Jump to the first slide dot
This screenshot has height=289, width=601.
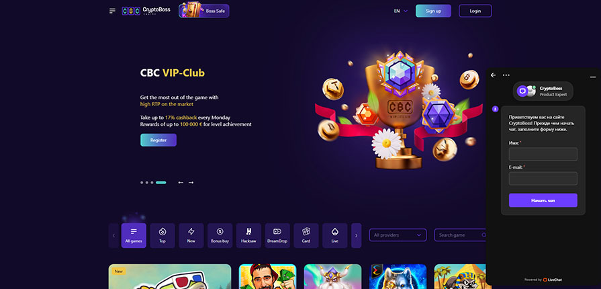pyautogui.click(x=142, y=183)
